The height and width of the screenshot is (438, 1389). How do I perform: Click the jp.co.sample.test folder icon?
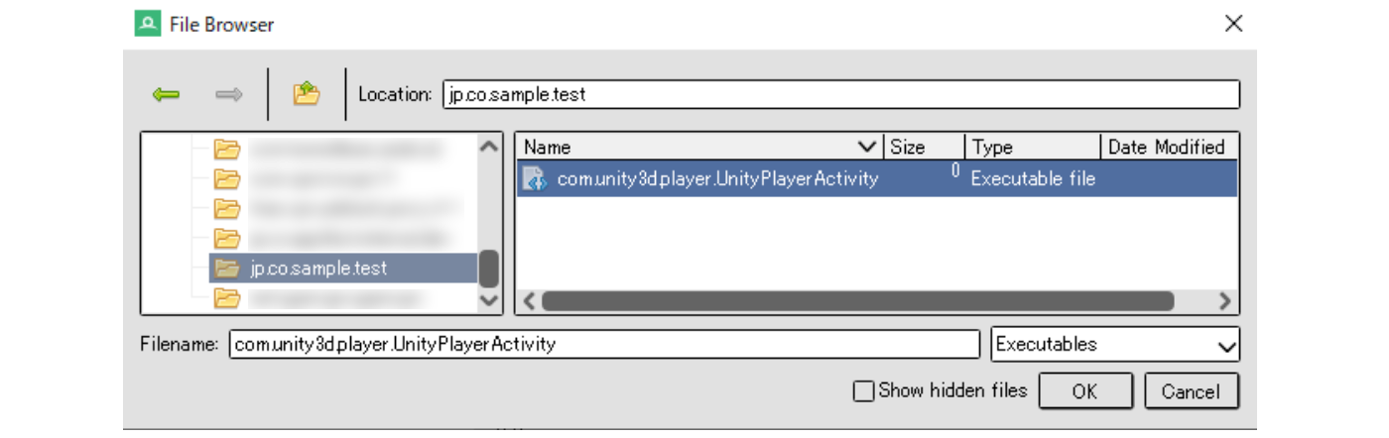[228, 268]
